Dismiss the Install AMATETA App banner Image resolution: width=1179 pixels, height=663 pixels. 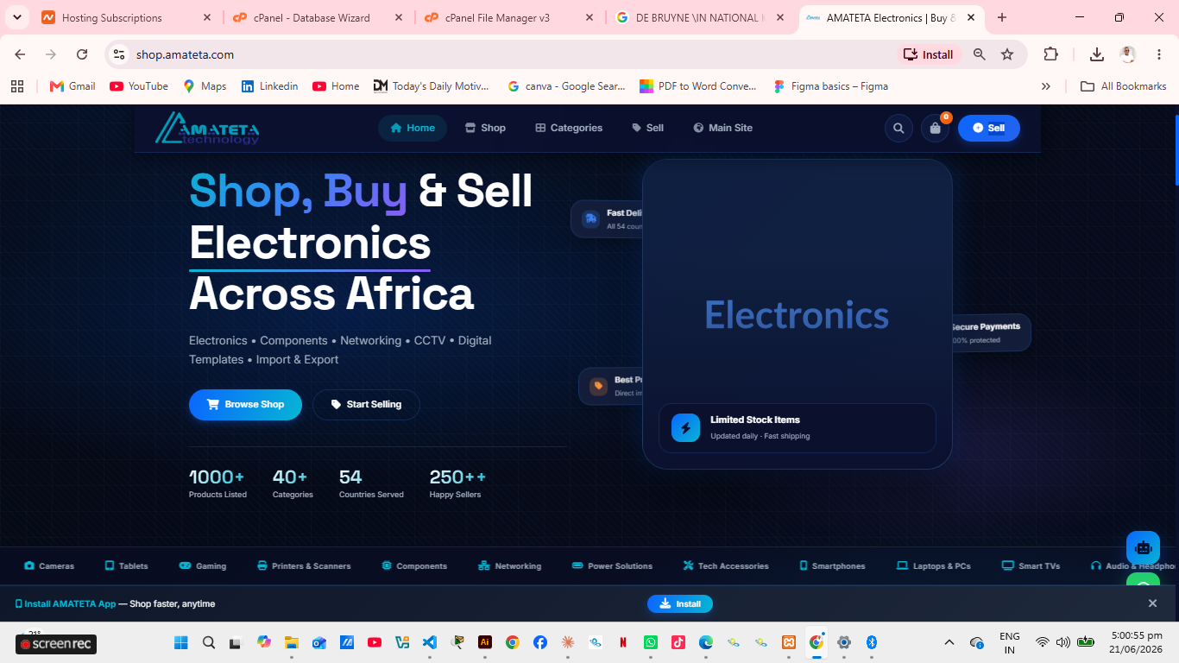pyautogui.click(x=1152, y=603)
